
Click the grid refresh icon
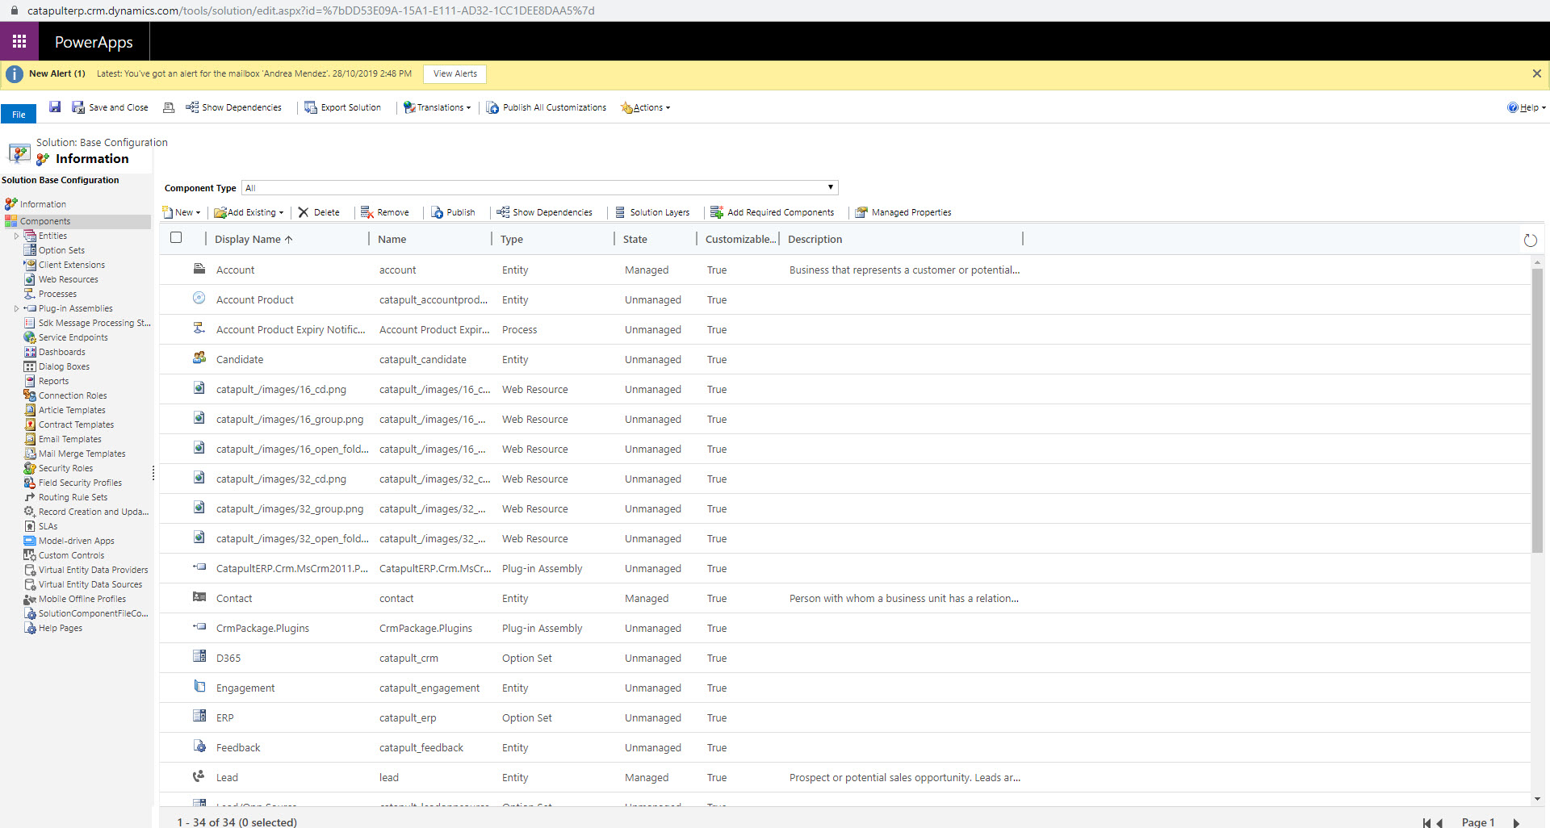1531,240
